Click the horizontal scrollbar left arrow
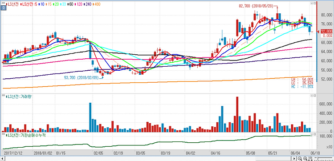Image resolution: width=334 pixels, height=161 pixels. pos(3,158)
